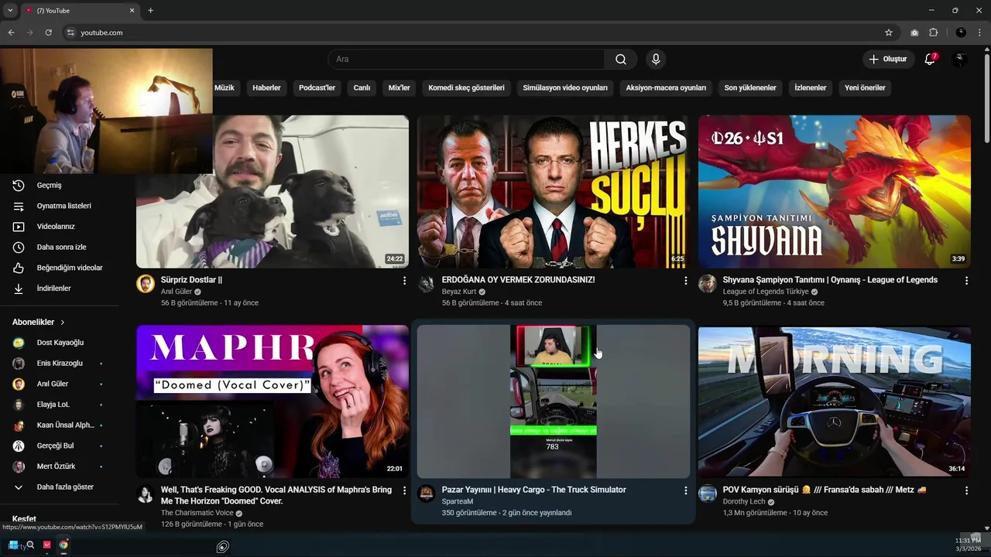Open League of Legends Türkiye channel avatar
This screenshot has width=991, height=557.
708,284
